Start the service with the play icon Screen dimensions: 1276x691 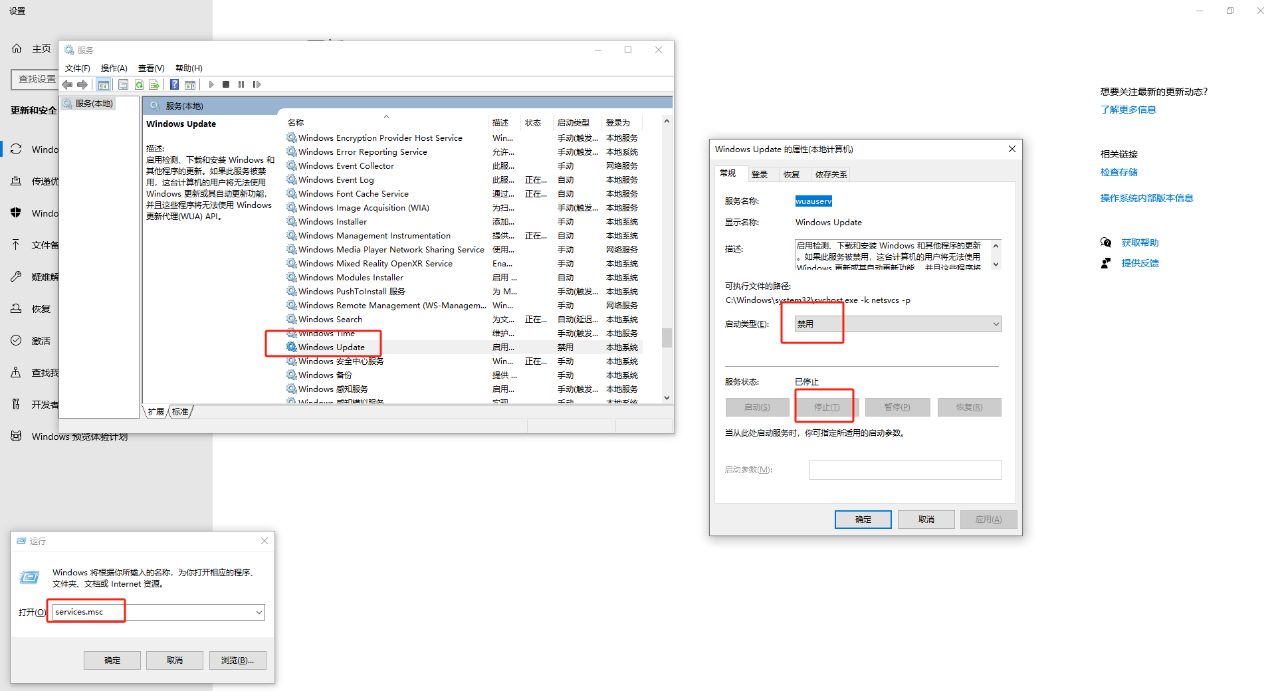coord(211,84)
